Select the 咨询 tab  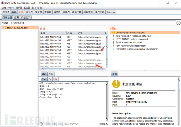pyautogui.click(x=115, y=74)
